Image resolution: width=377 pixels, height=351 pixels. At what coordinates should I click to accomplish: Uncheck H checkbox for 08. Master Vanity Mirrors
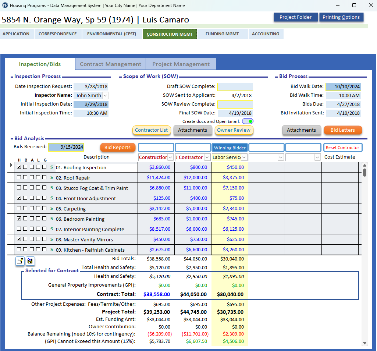[x=19, y=239]
